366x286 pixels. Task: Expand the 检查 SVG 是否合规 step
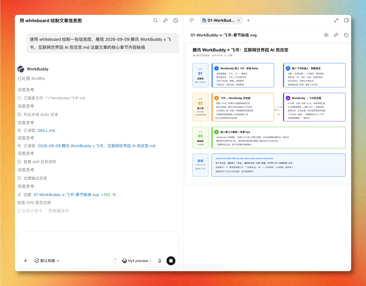(x=34, y=203)
